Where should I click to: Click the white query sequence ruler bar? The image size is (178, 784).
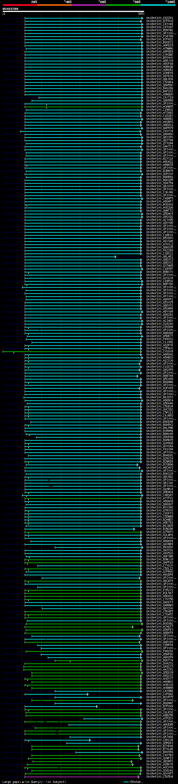tap(73, 12)
